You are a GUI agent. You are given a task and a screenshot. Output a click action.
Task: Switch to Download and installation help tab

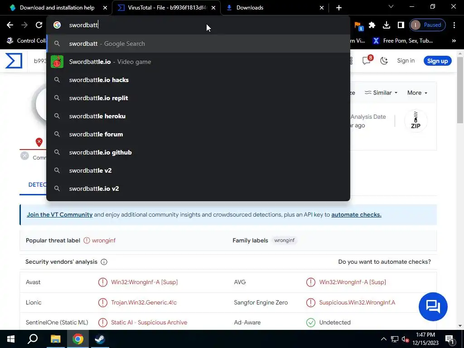tap(57, 8)
